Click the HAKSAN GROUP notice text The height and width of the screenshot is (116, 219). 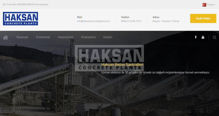tap(26, 4)
